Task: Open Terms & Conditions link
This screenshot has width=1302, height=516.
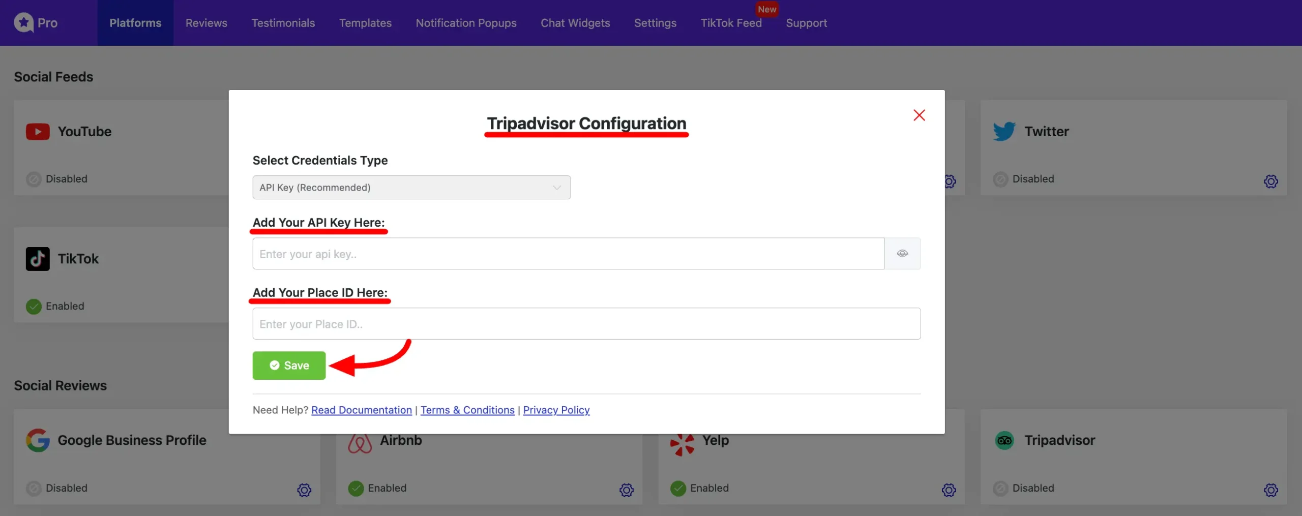Action: pyautogui.click(x=467, y=410)
